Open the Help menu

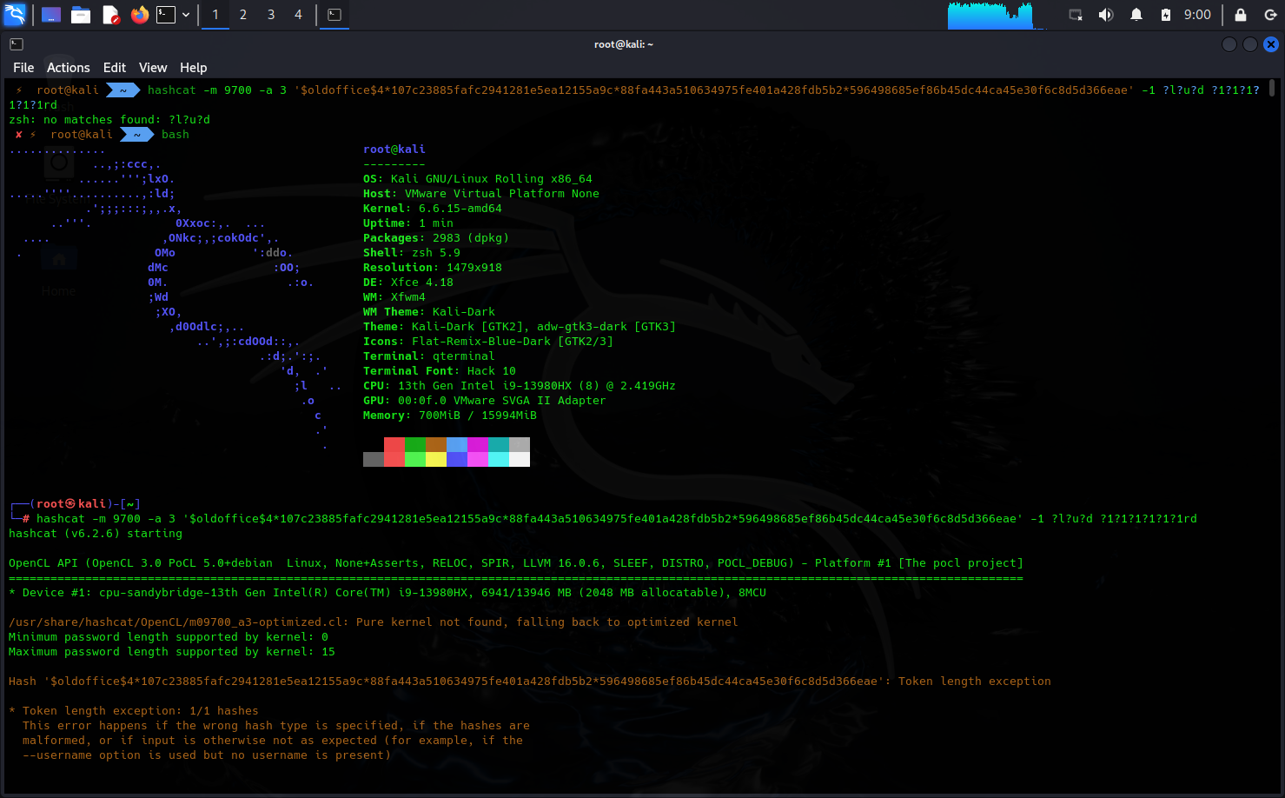pyautogui.click(x=193, y=68)
